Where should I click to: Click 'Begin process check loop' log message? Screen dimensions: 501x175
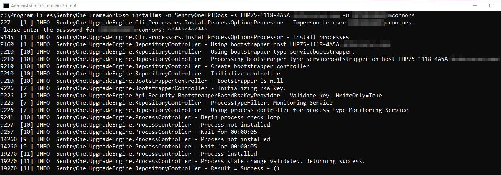coord(240,117)
